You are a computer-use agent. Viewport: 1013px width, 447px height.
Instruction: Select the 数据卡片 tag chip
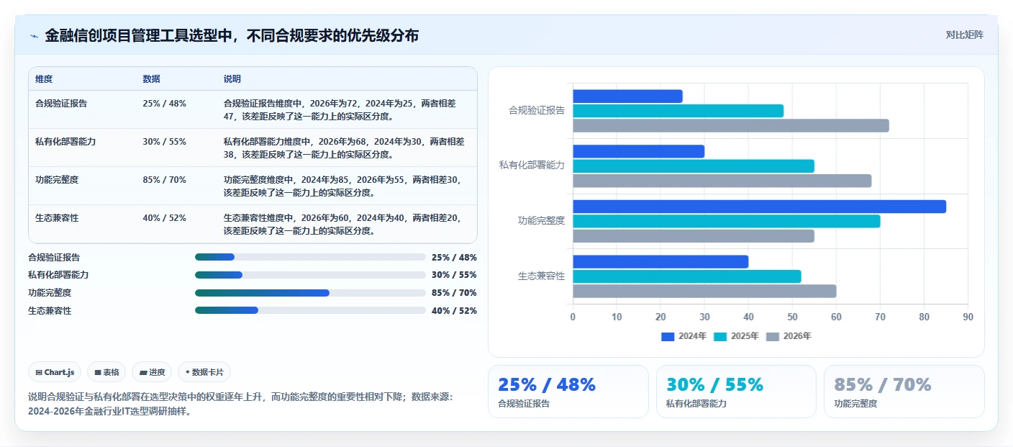point(204,372)
